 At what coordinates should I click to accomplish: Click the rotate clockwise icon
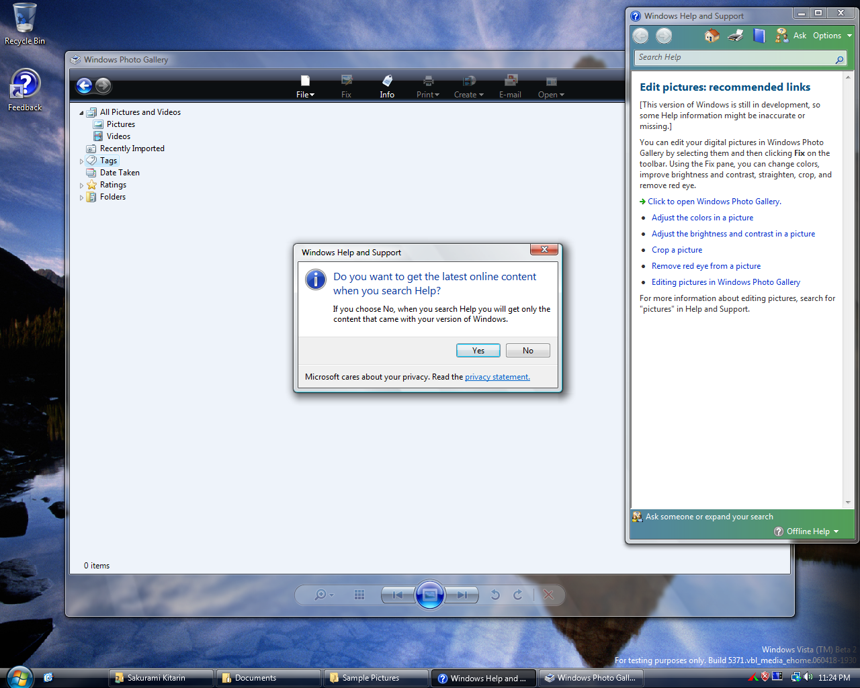point(517,595)
